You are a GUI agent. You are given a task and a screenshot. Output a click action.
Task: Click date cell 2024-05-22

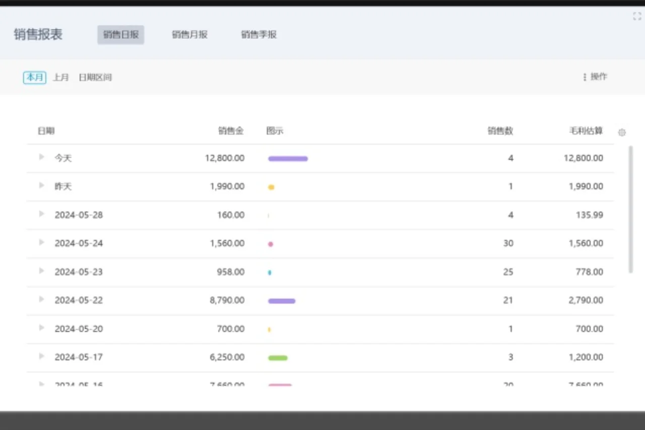click(79, 300)
